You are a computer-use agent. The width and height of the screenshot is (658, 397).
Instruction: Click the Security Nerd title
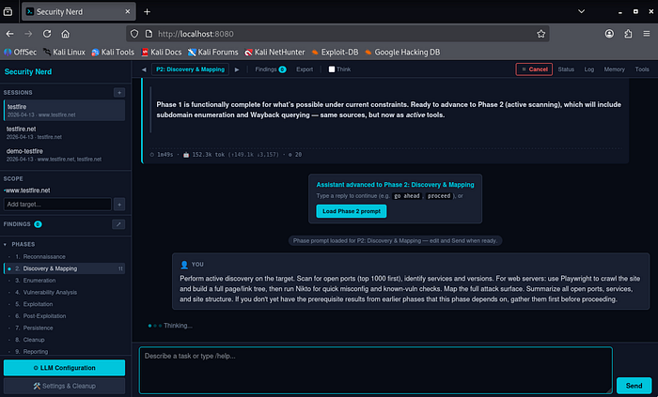coord(28,72)
